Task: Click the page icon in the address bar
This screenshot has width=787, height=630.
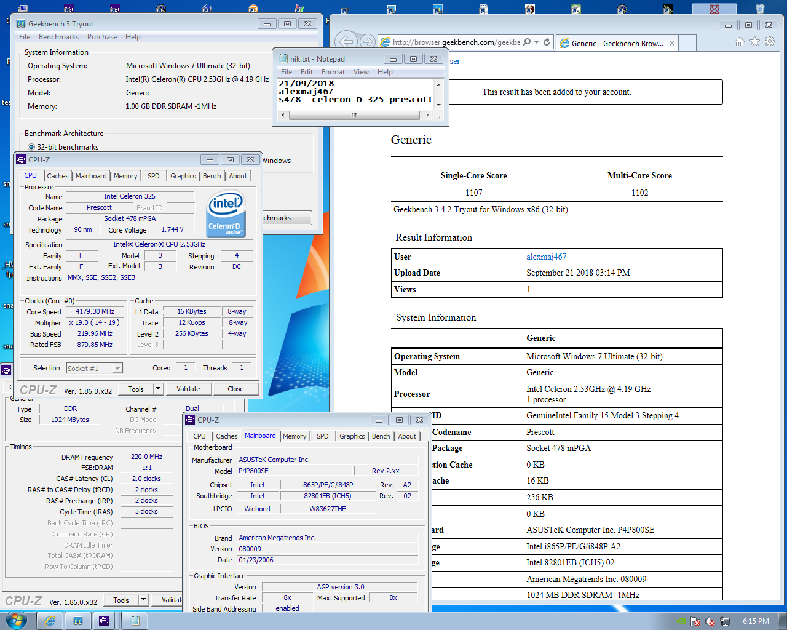Action: 386,42
